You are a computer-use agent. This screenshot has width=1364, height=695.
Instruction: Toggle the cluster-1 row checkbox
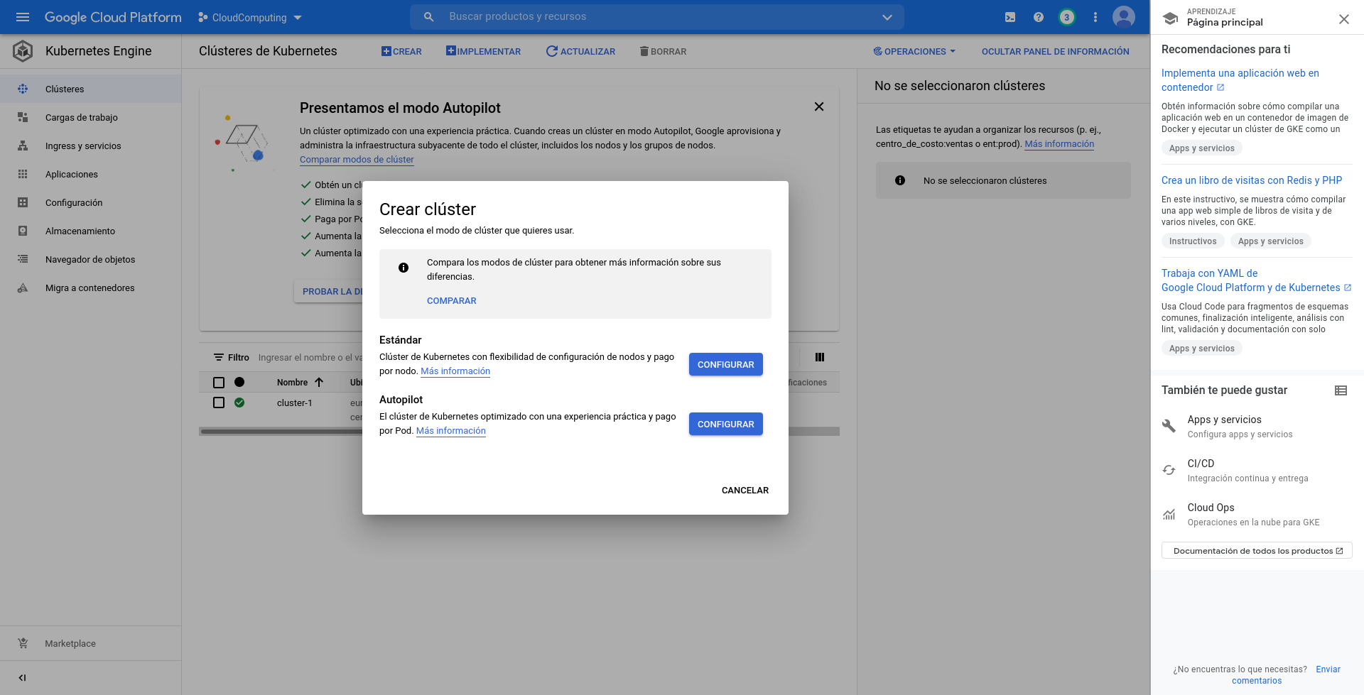pos(219,403)
